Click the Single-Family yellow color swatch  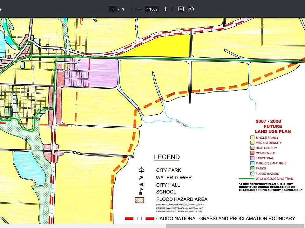point(252,138)
